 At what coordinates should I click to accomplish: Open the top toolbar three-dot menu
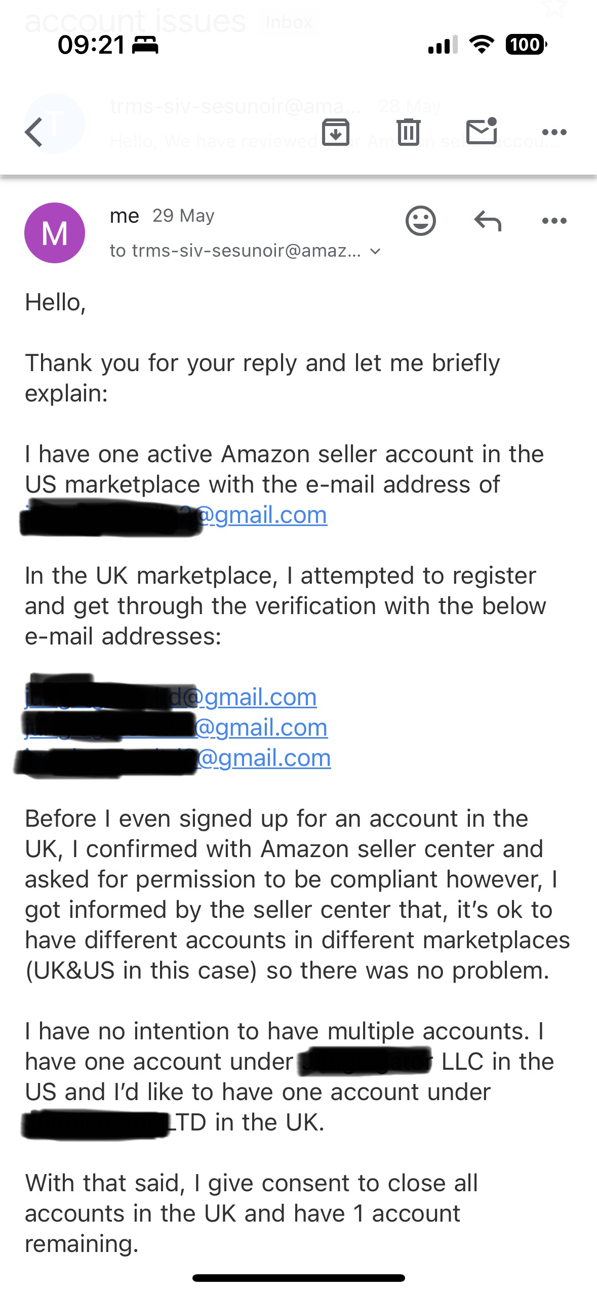[554, 132]
